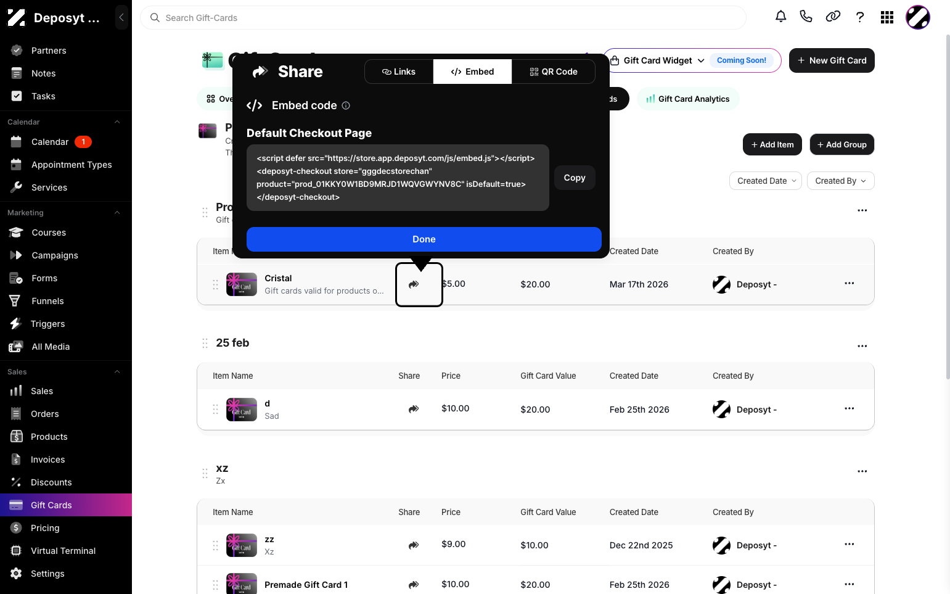The height and width of the screenshot is (594, 950).
Task: Click the Coming Soon! badge
Action: click(x=742, y=60)
